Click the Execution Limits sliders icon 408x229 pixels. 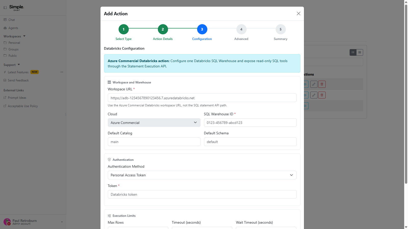pos(109,216)
